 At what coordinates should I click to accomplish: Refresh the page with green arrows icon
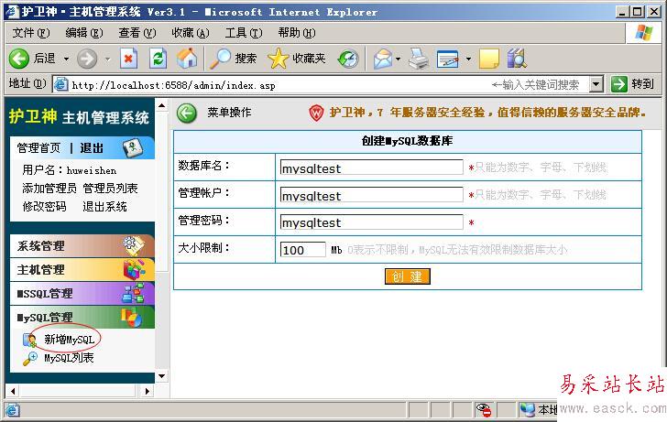(158, 59)
